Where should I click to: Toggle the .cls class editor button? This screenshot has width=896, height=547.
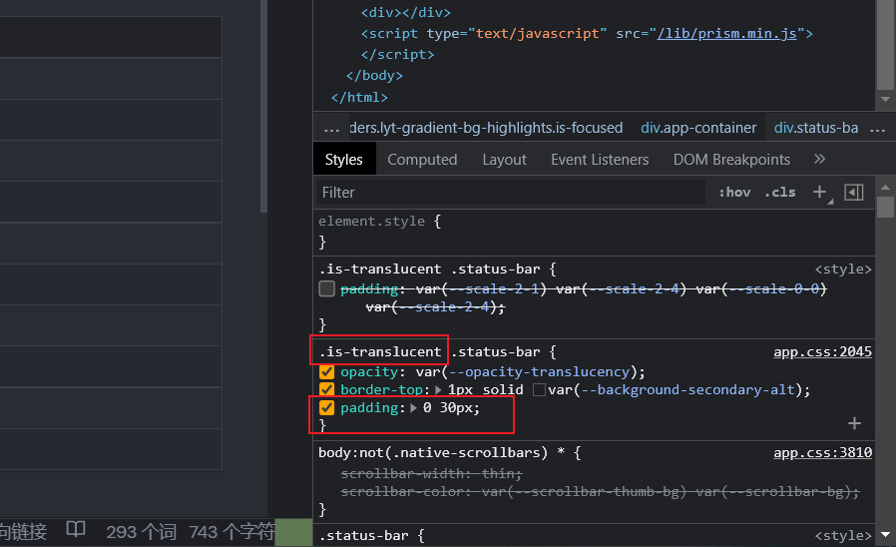pos(780,193)
